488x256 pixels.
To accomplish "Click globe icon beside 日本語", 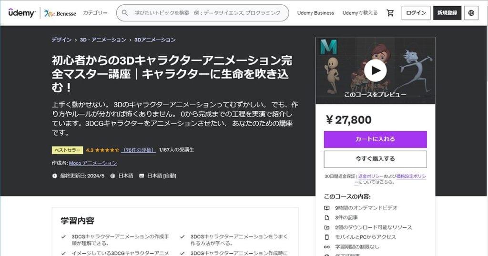I will [x=112, y=176].
